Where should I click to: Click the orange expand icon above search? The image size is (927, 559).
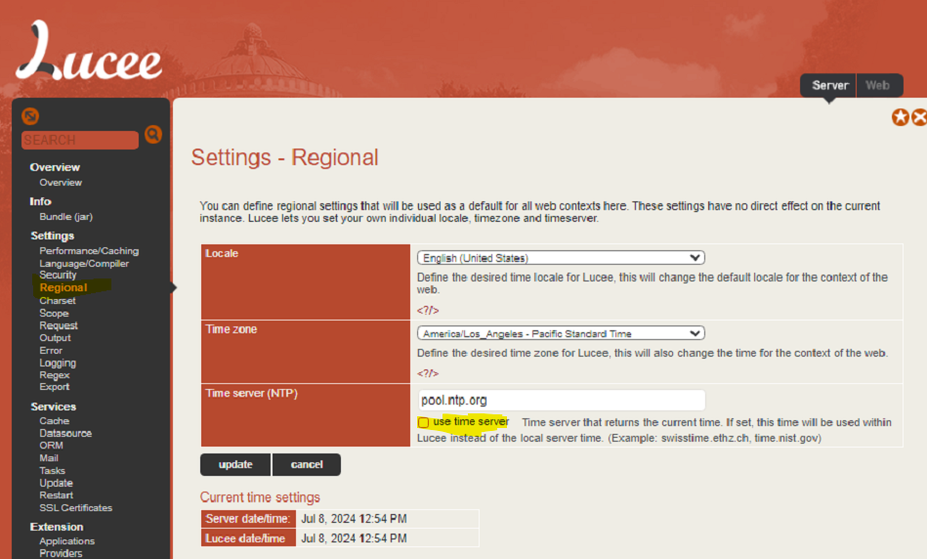tap(30, 116)
